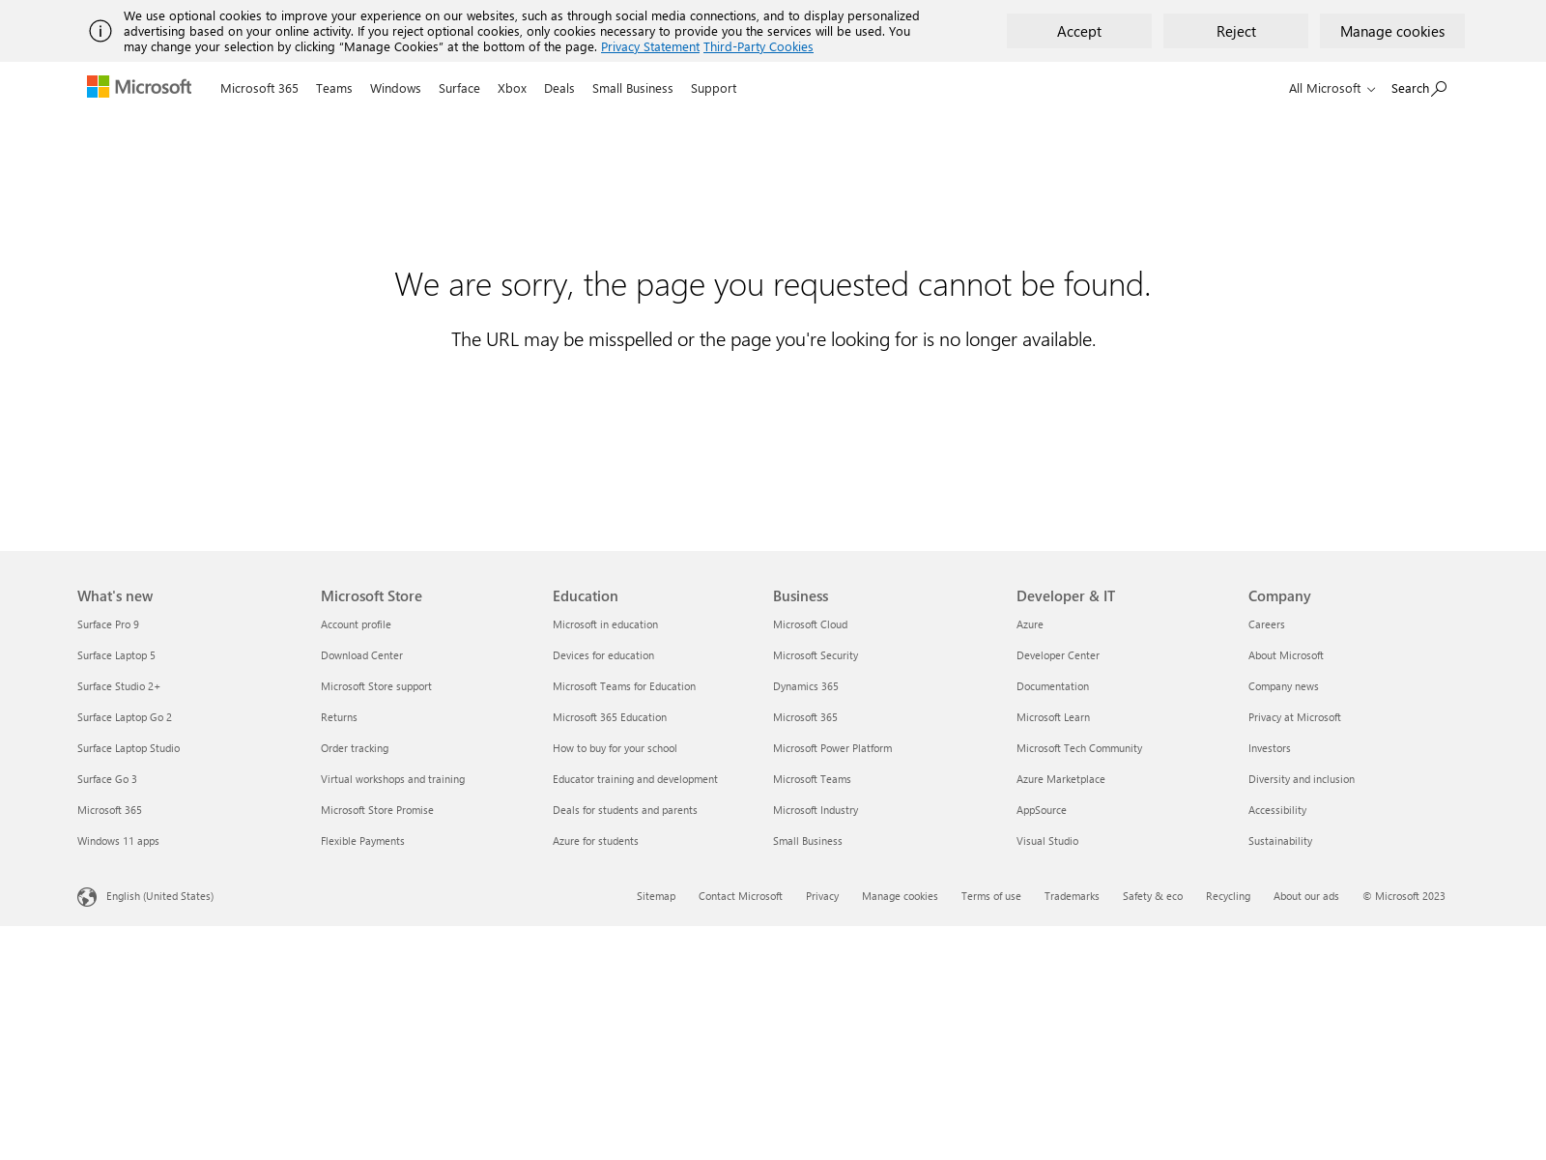Open Diversity and inclusion link
1546x1160 pixels.
pos(1302,779)
